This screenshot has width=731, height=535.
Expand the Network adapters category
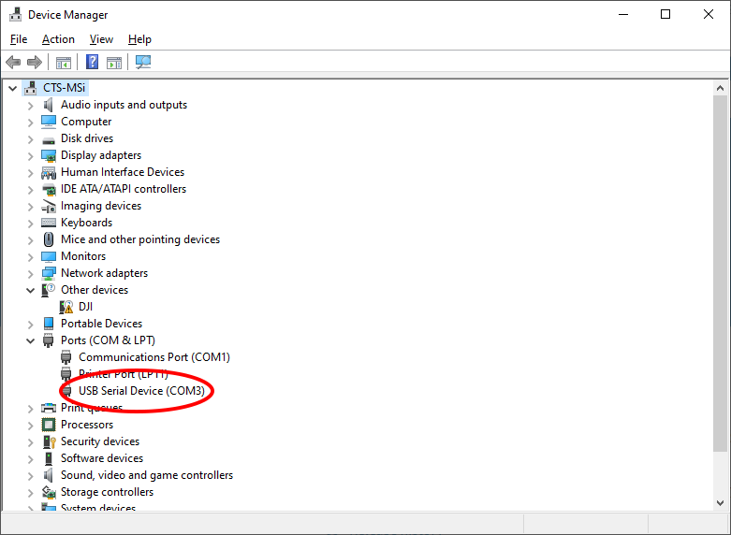(30, 274)
